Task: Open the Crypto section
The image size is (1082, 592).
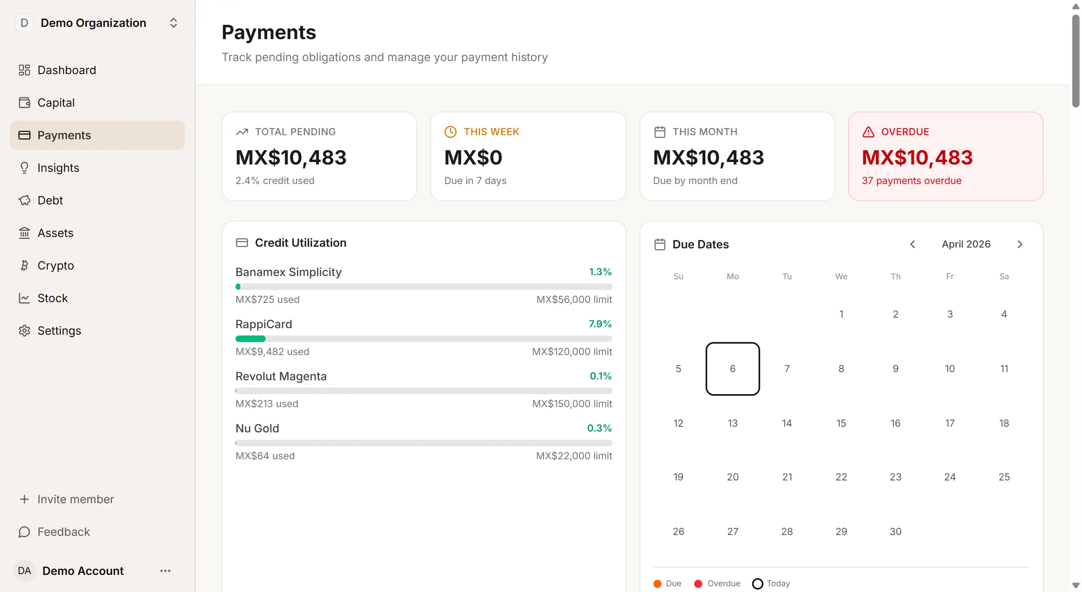Action: 97,265
